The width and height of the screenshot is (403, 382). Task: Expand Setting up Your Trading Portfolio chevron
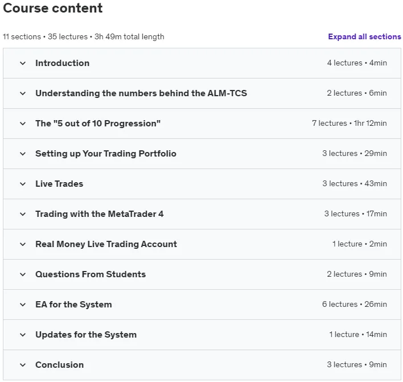pos(23,154)
